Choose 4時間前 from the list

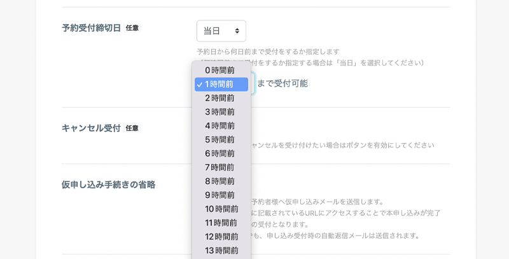(x=220, y=126)
